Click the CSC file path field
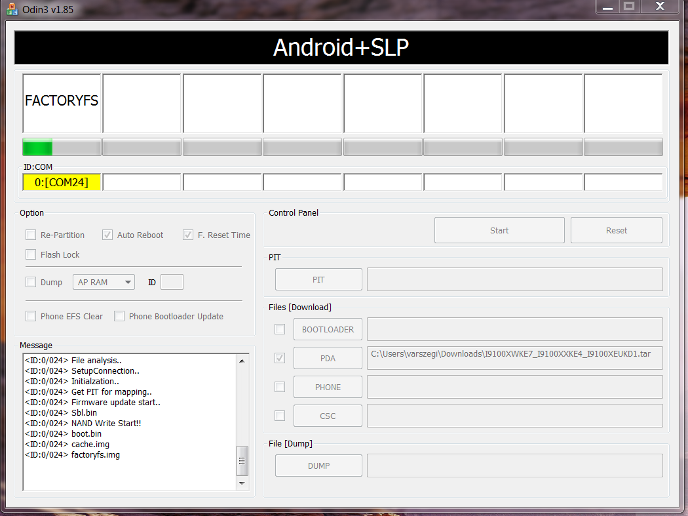This screenshot has width=688, height=516. (514, 416)
